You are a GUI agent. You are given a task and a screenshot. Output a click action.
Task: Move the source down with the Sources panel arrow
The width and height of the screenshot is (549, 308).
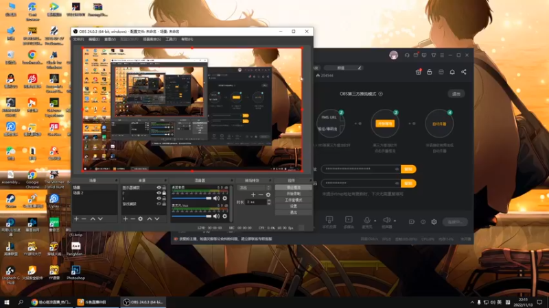point(157,218)
